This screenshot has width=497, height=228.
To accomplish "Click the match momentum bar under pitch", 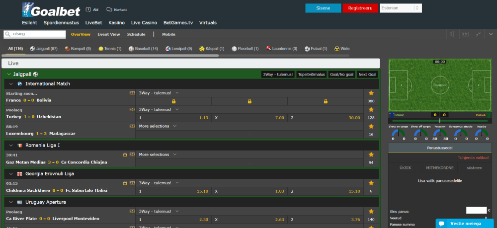I will click(440, 121).
